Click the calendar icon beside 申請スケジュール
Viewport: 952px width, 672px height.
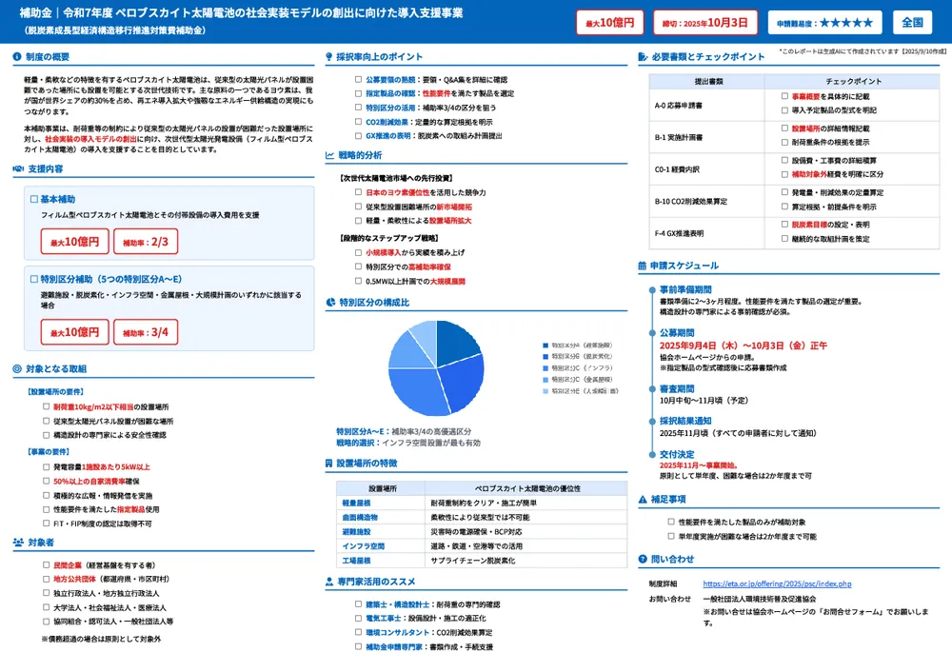coord(642,266)
